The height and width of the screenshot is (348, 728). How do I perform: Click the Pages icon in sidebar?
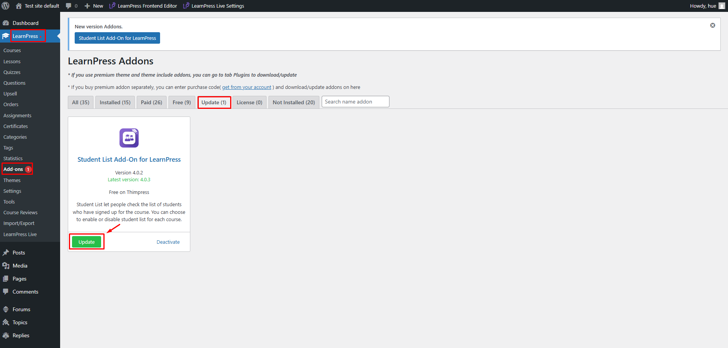[6, 279]
